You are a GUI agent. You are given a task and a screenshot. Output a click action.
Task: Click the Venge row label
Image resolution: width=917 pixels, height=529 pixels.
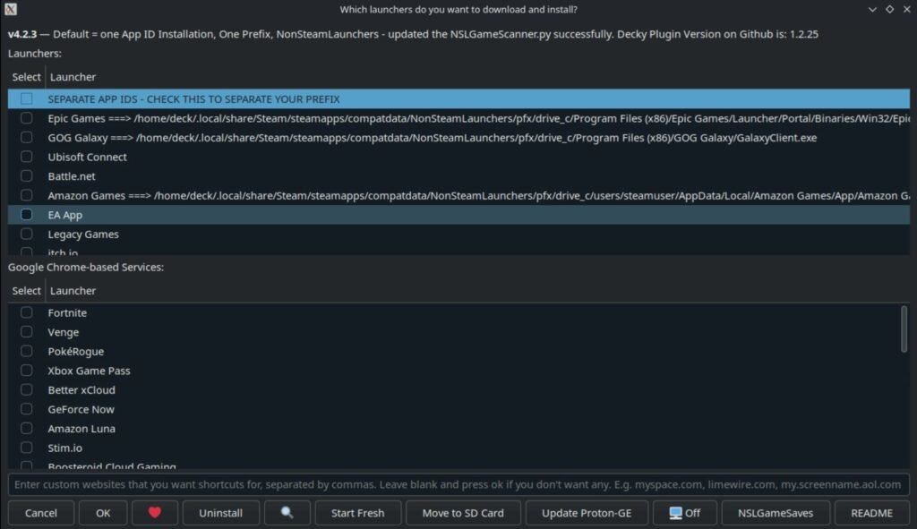coord(64,332)
